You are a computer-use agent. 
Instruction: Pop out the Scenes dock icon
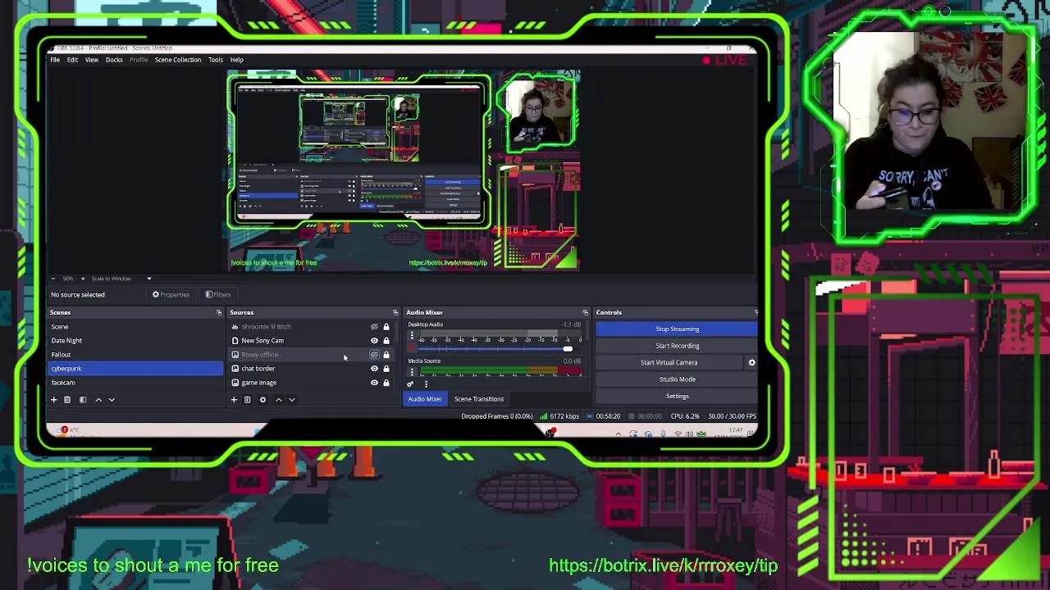219,312
